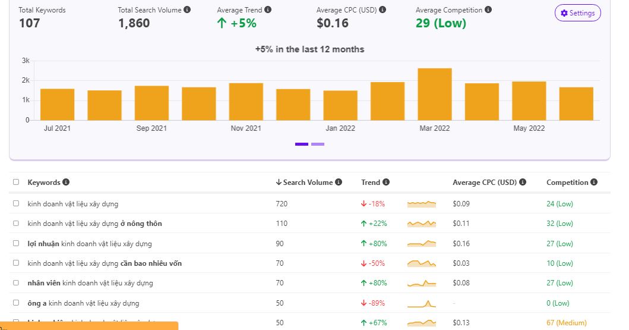Sort table by Competition column header

click(x=567, y=183)
